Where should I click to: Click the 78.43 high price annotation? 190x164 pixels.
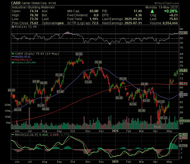(x=98, y=62)
